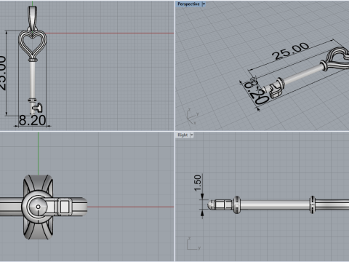Select the pendant bail loop above the heart
This screenshot has width=349, height=262.
click(x=33, y=18)
